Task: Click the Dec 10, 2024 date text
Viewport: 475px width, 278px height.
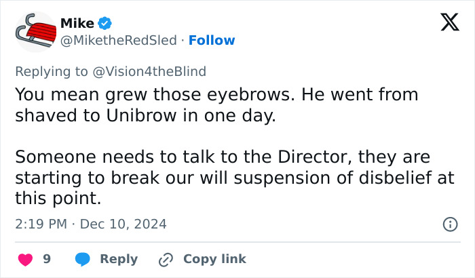Action: point(123,224)
